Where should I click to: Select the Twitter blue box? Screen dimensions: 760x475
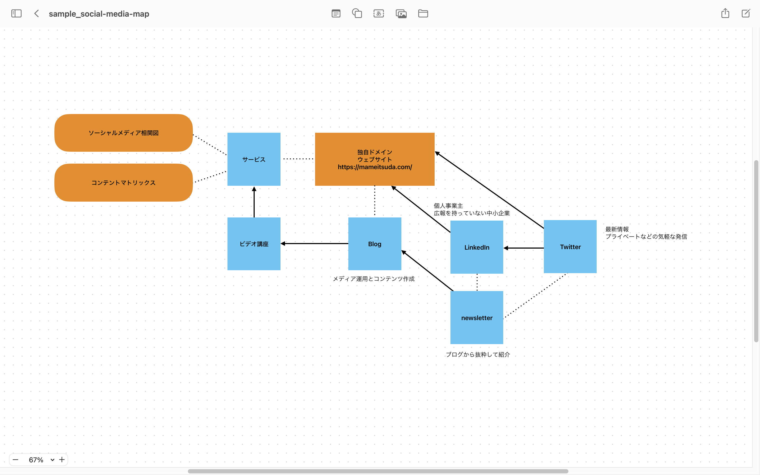click(x=570, y=247)
